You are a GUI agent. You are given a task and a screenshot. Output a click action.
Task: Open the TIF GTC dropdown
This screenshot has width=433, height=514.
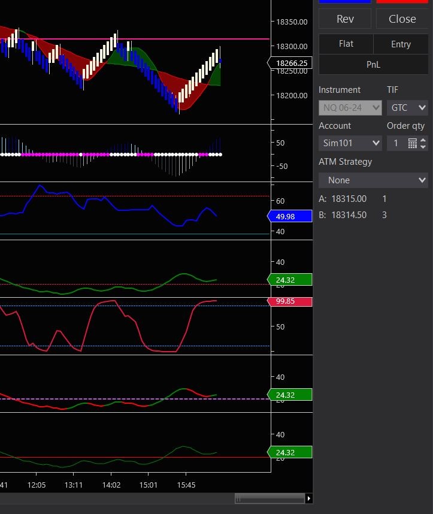click(407, 107)
